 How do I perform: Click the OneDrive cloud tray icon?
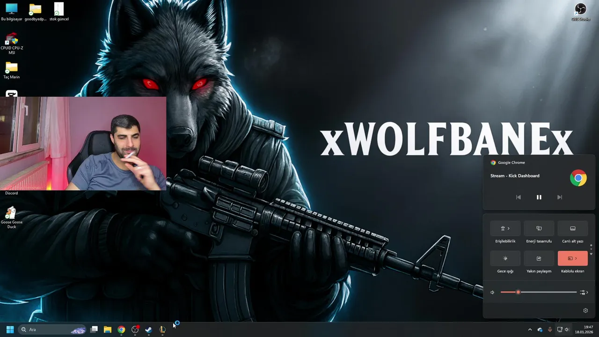[x=540, y=330]
